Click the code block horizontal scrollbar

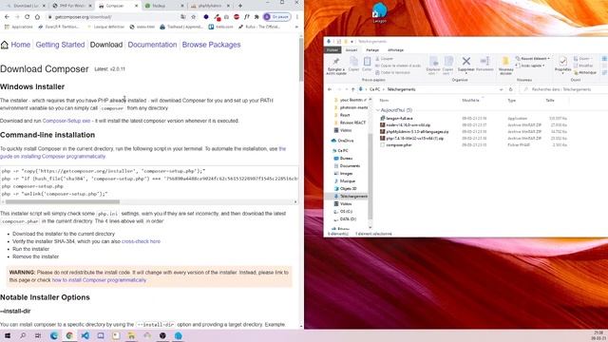tap(63, 202)
